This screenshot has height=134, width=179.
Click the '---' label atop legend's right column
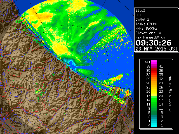pos(160,62)
